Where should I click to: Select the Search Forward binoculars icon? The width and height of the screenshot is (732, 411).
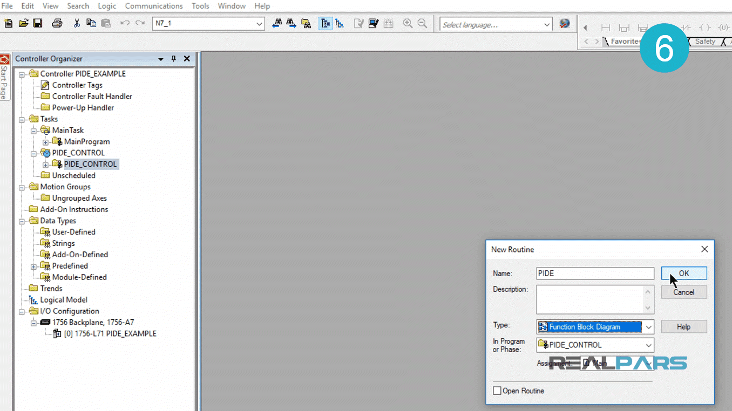(x=290, y=24)
